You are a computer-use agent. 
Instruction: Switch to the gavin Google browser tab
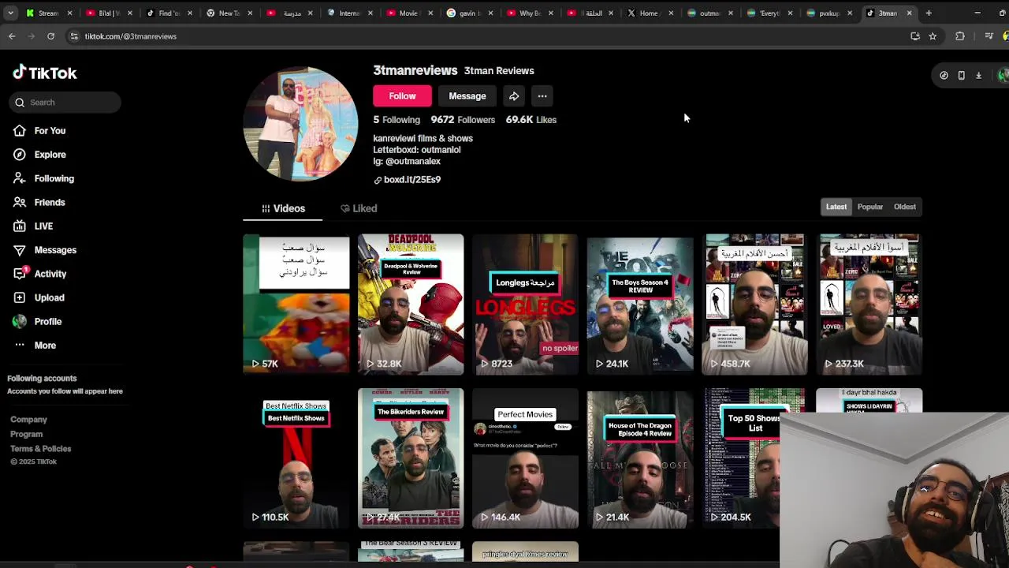coord(471,13)
